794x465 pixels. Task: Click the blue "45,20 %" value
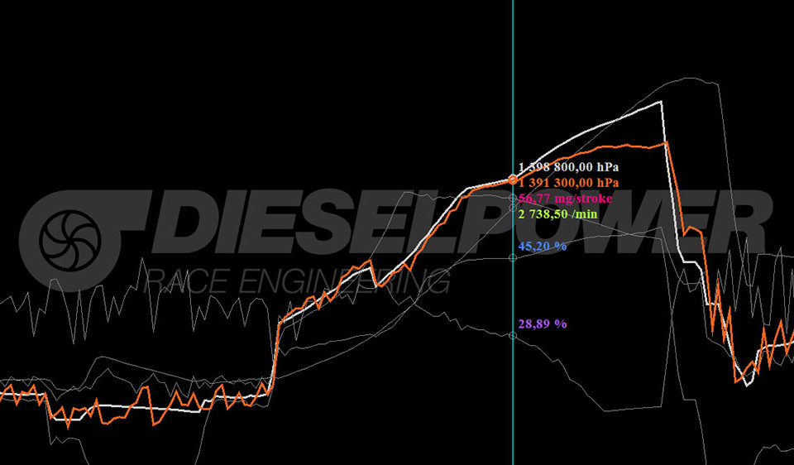(543, 247)
